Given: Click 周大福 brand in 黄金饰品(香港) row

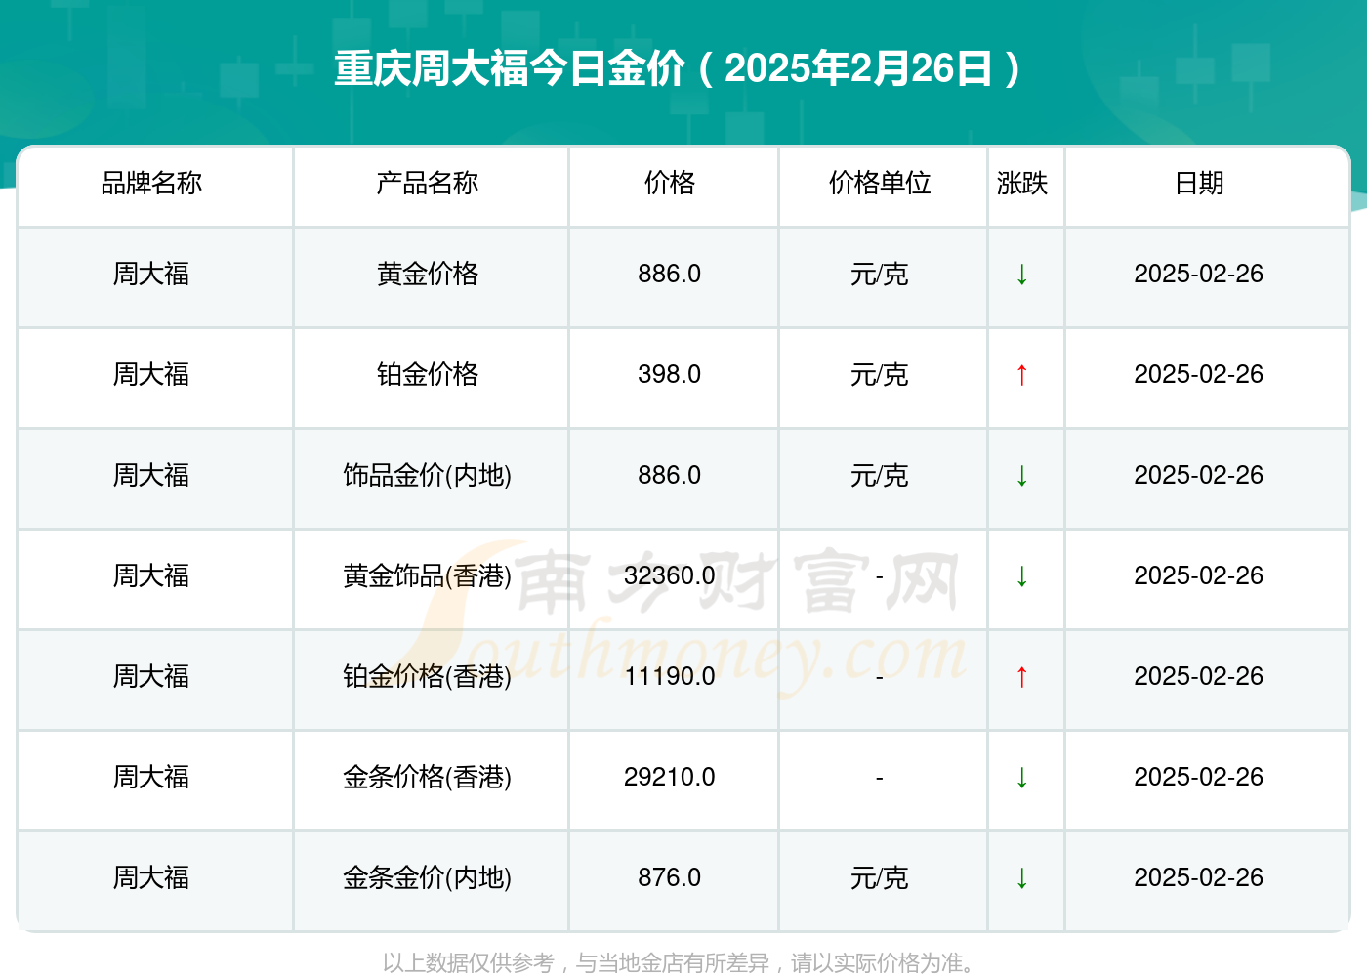Looking at the screenshot, I should tap(151, 576).
